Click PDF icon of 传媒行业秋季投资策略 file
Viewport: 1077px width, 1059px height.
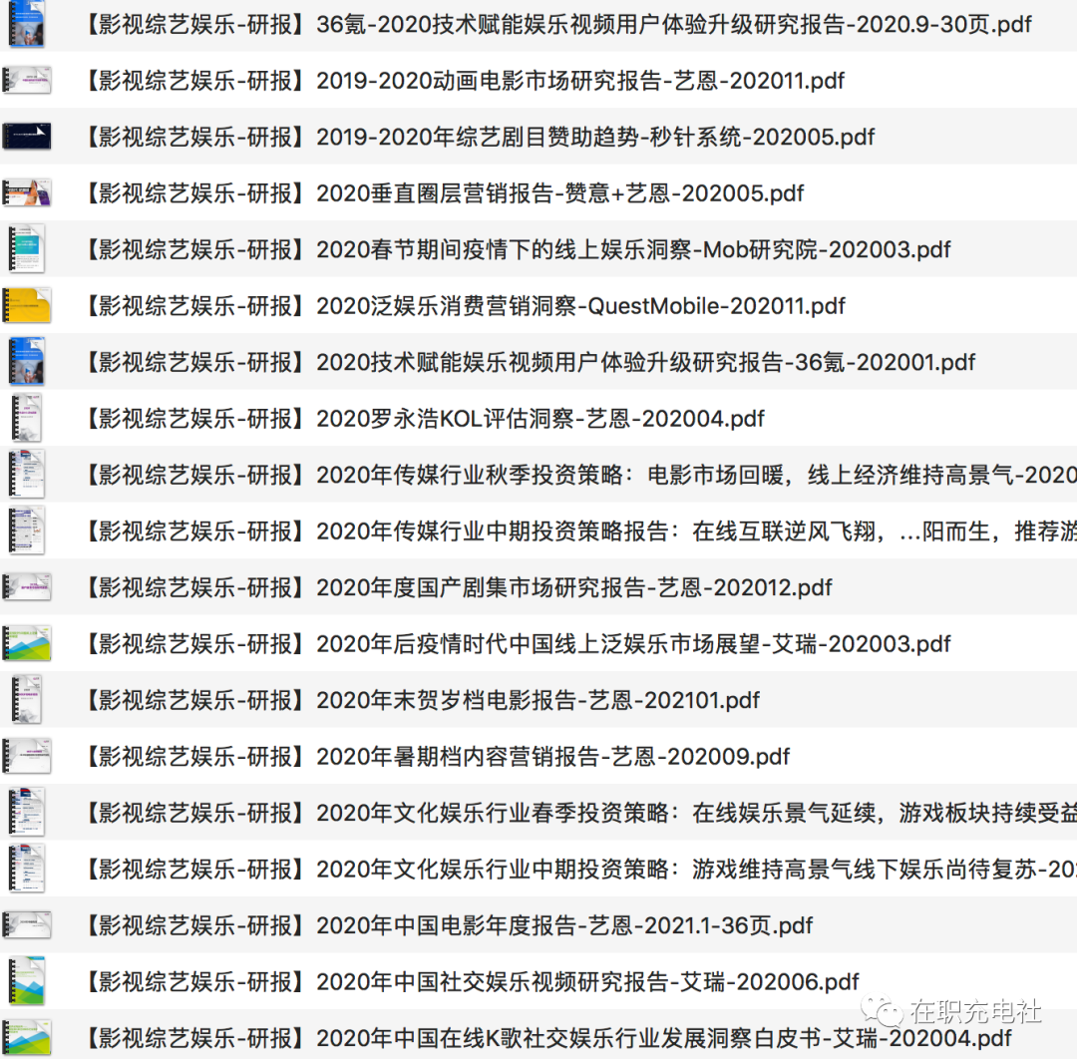pos(27,474)
